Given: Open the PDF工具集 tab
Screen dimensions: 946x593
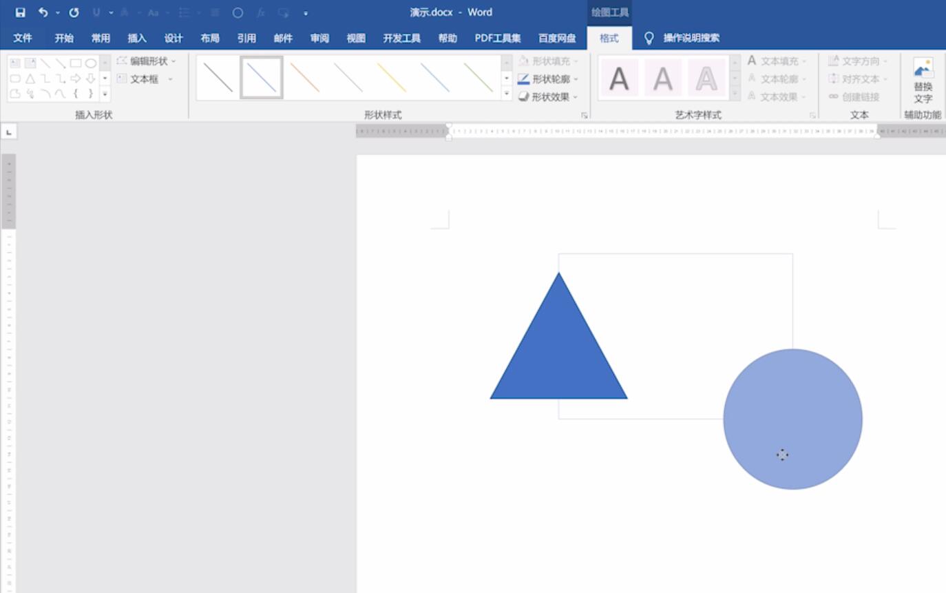Looking at the screenshot, I should [498, 39].
